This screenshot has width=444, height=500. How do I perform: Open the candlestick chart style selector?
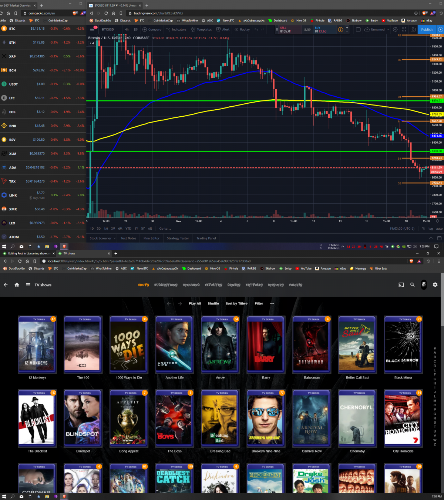(x=136, y=29)
